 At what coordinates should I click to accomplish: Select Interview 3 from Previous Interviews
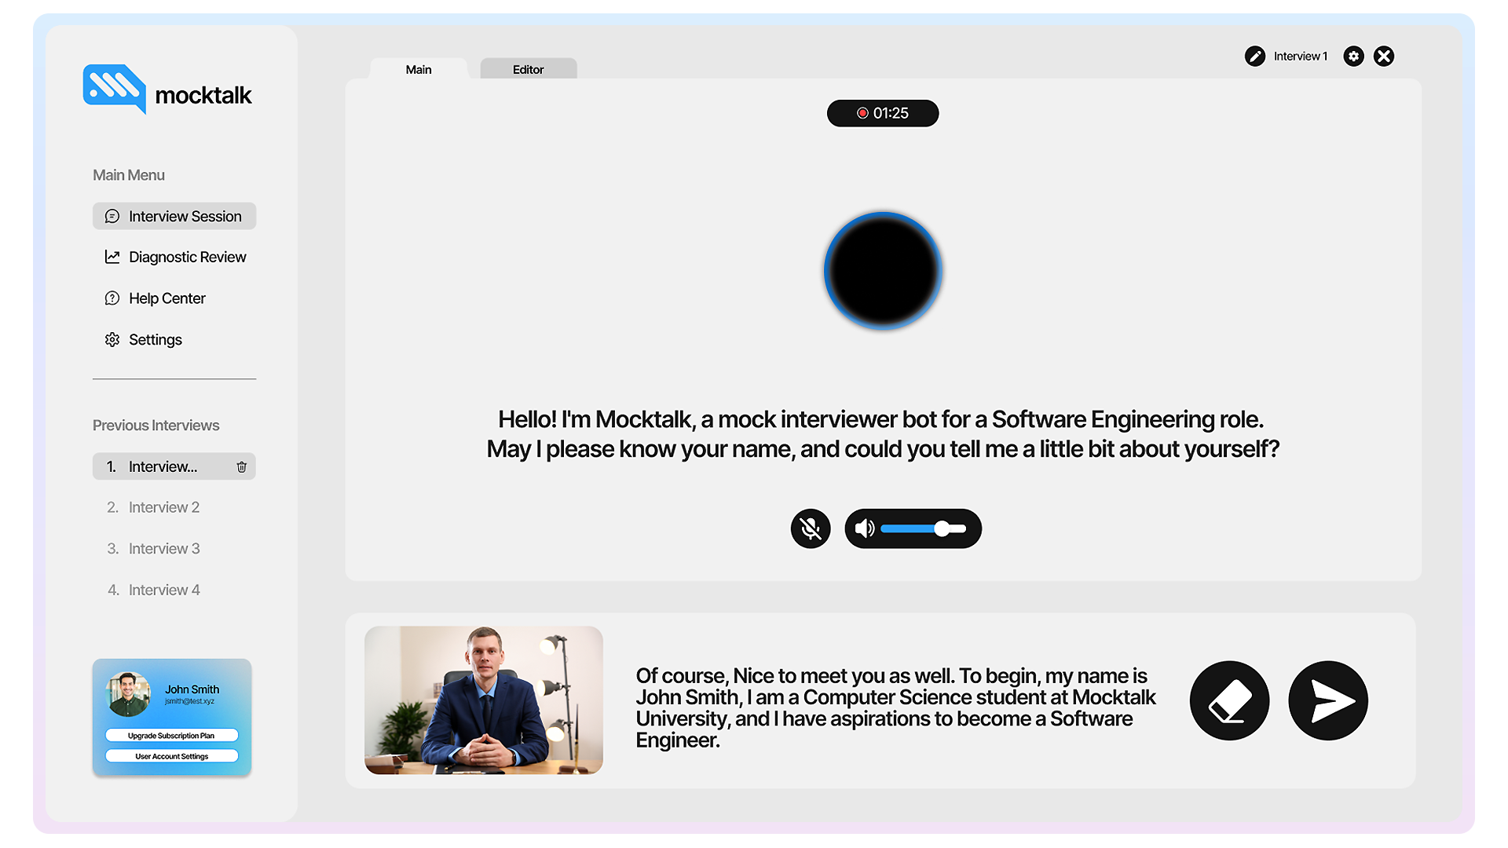(163, 548)
